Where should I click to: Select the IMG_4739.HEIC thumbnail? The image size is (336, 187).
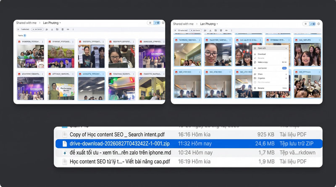click(x=187, y=86)
